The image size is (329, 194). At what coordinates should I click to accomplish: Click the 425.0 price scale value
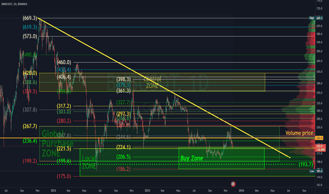[x=319, y=72]
